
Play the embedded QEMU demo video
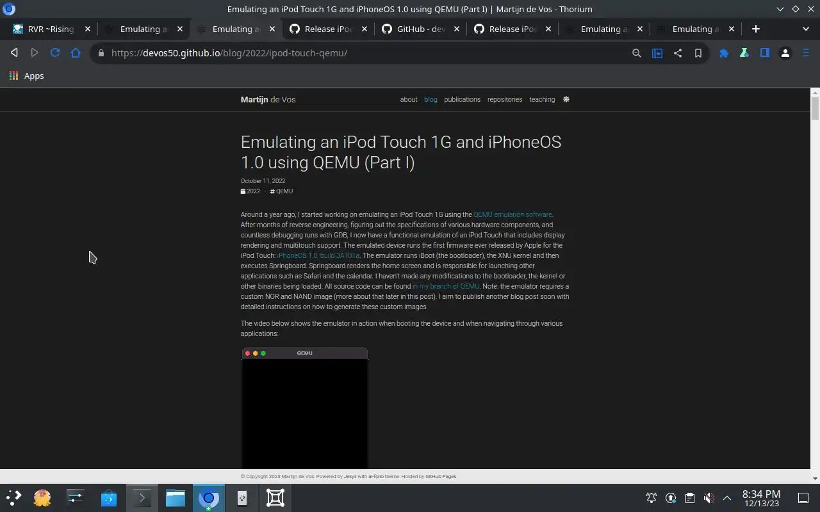coord(304,408)
